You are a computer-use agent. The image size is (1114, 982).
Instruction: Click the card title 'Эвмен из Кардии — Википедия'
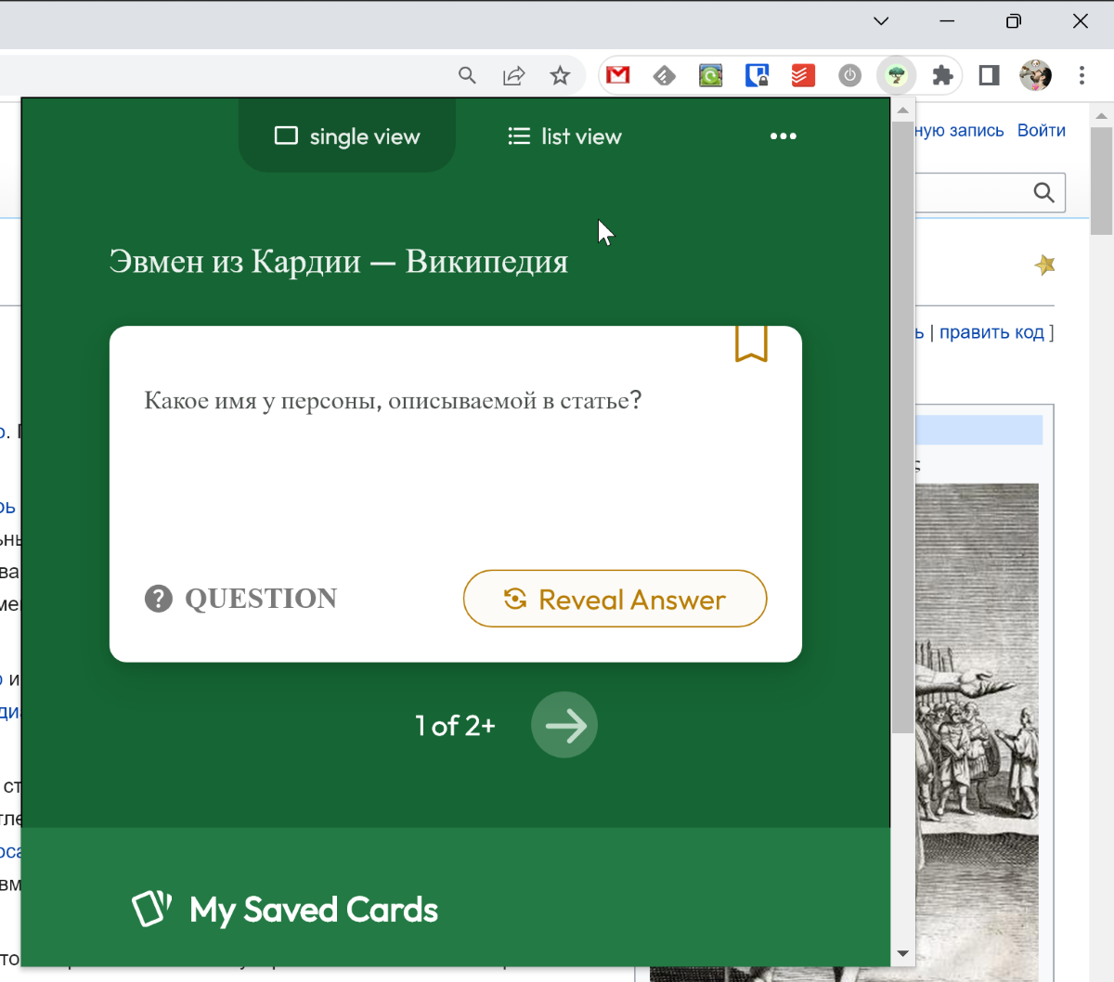(x=338, y=262)
